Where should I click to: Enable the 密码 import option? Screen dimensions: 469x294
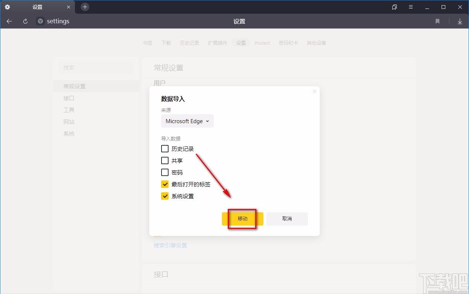pyautogui.click(x=165, y=172)
